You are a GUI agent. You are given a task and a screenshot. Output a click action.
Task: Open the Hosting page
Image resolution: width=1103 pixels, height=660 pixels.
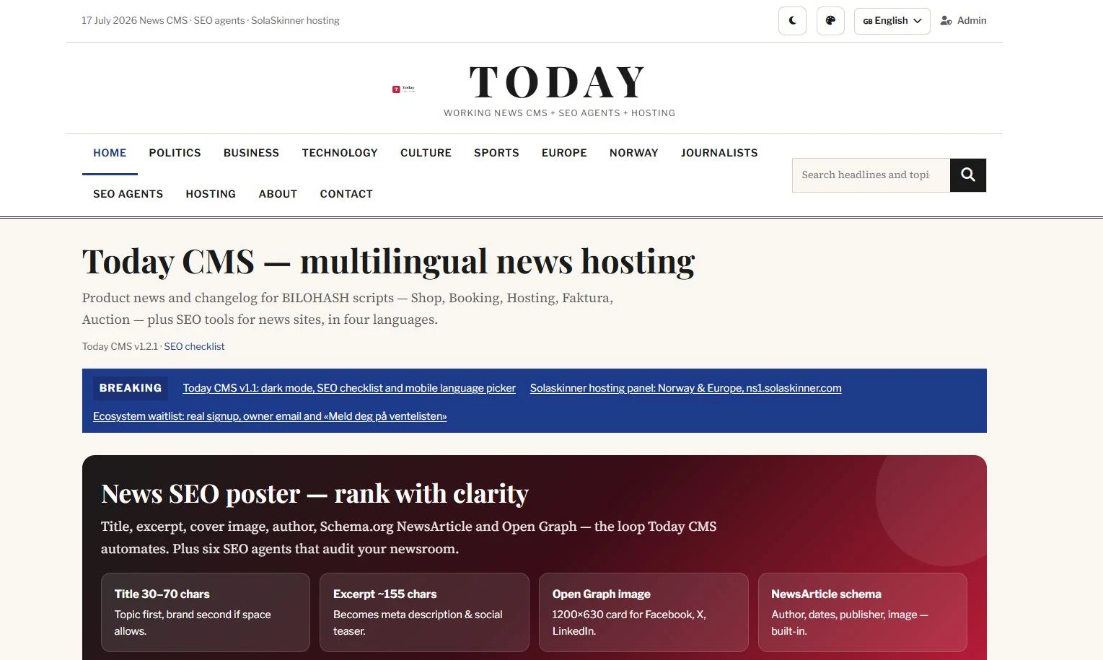211,194
